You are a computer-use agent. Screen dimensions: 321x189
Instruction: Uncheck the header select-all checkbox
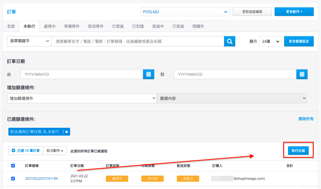[13, 166]
